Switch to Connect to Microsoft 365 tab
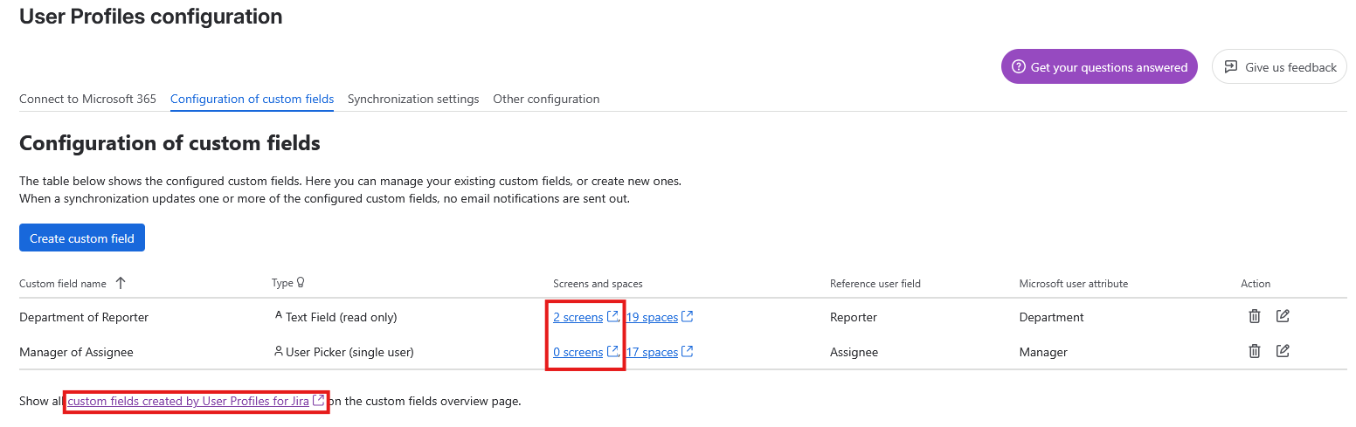 [87, 99]
